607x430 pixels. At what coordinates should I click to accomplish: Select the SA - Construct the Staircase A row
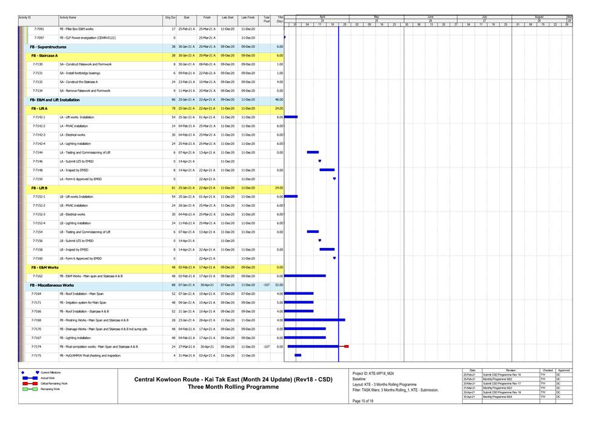(79, 82)
